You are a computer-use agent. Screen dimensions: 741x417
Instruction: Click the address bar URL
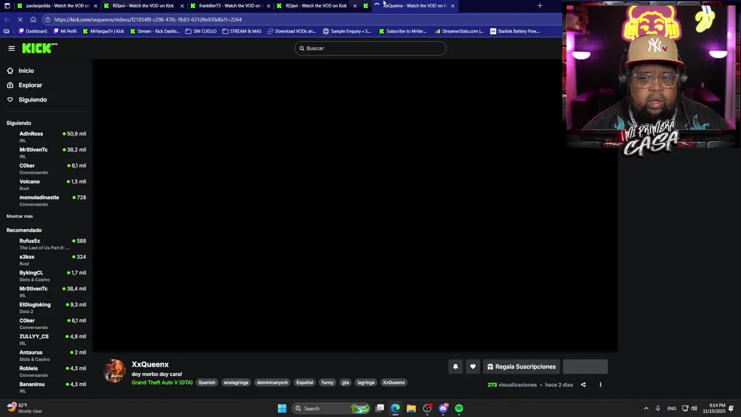148,20
